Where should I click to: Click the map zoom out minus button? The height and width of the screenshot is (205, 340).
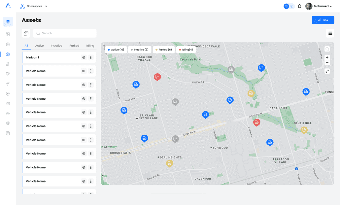327,63
